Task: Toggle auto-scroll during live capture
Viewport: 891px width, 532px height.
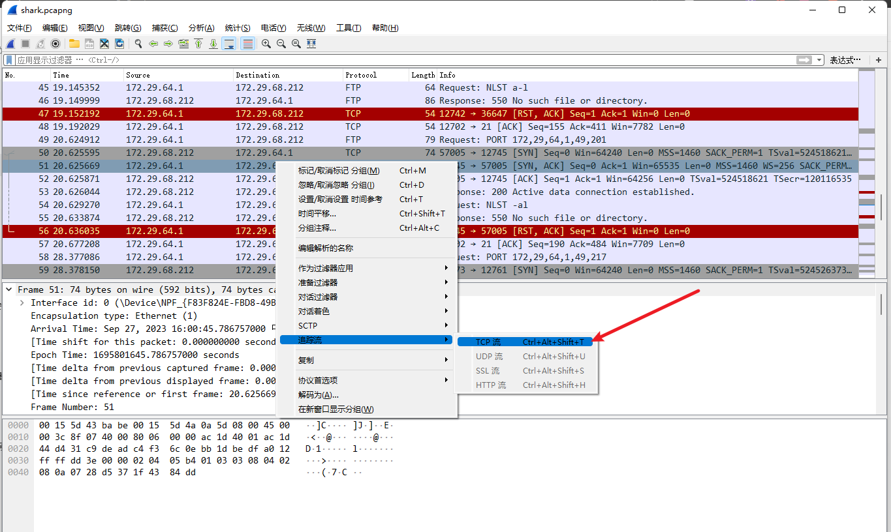Action: (x=228, y=44)
